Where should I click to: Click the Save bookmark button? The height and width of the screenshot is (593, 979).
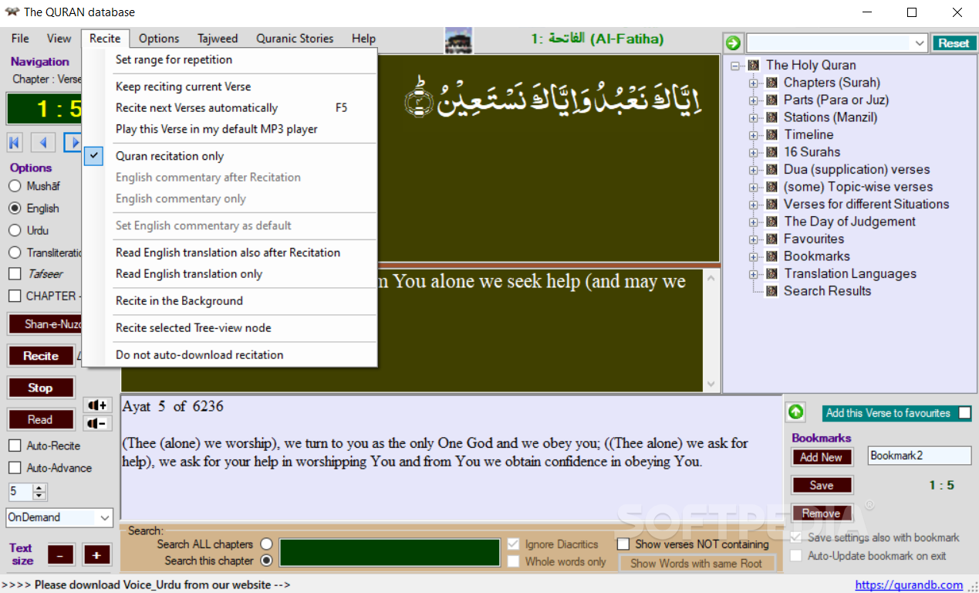pos(822,486)
